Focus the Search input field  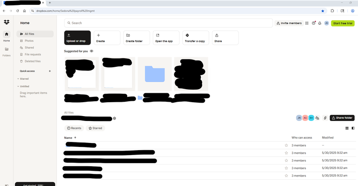[x=168, y=23]
